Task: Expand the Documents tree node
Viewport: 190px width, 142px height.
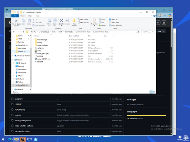Action: click(14, 69)
